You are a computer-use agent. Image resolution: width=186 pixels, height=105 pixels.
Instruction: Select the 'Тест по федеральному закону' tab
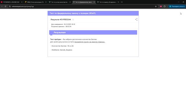point(84,2)
